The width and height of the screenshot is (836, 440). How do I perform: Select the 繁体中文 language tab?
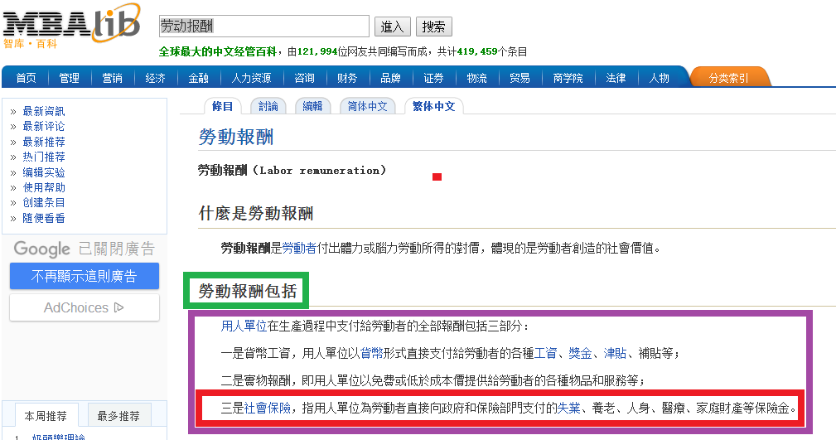pyautogui.click(x=434, y=106)
